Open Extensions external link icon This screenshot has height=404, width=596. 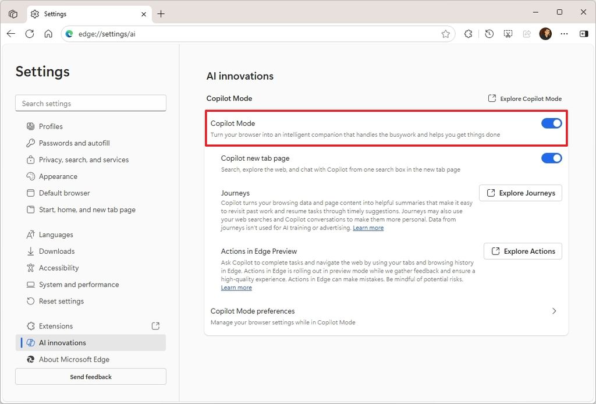pos(155,326)
